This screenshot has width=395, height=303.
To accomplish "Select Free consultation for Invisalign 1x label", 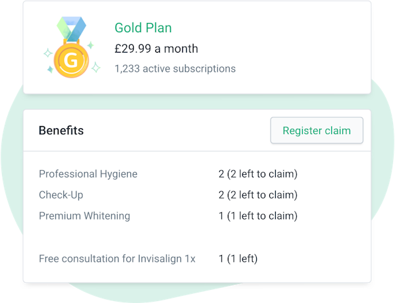I will [x=117, y=258].
